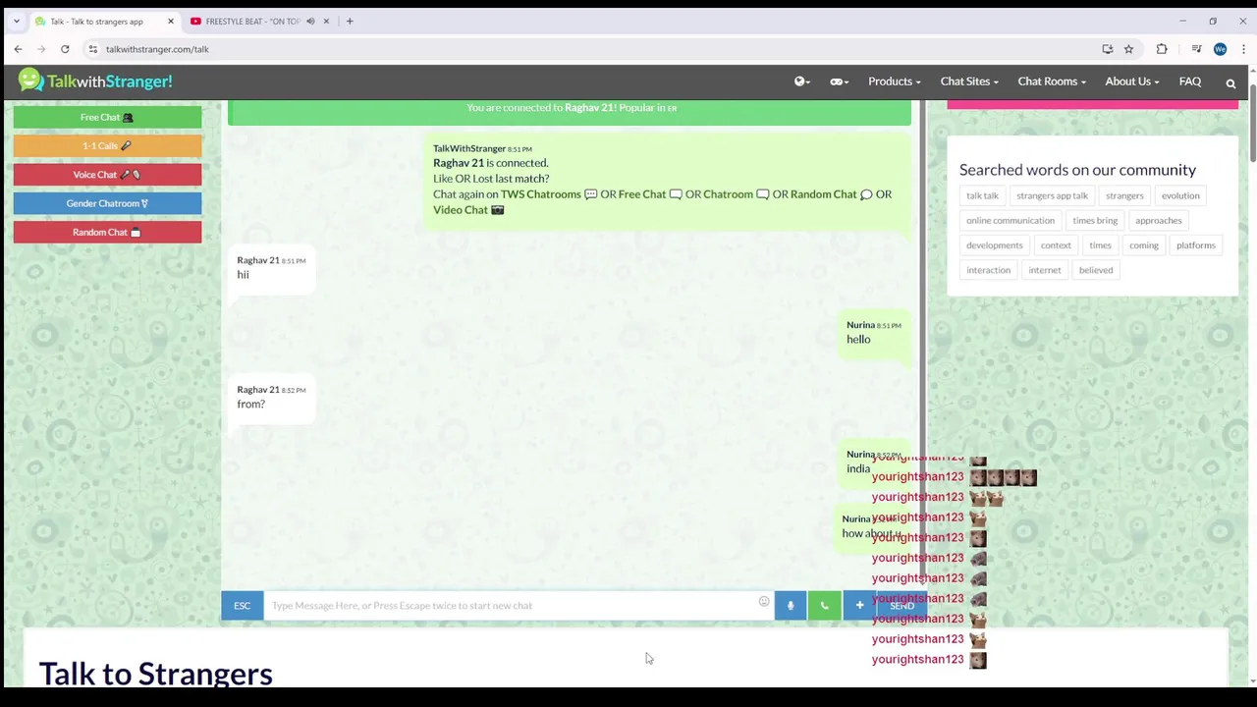The height and width of the screenshot is (707, 1257).
Task: Click the site search magnifier icon
Action: pos(1230,83)
